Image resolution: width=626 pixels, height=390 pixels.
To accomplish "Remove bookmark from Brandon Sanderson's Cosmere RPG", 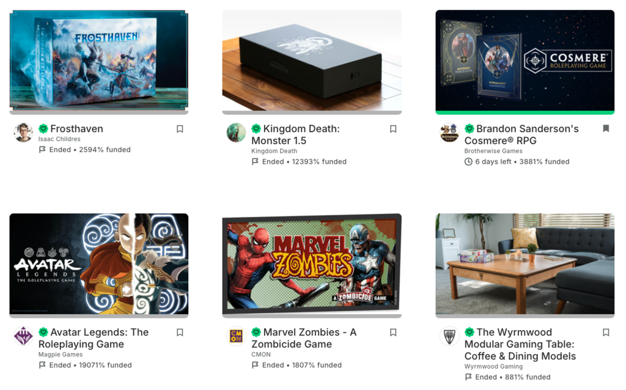I will [606, 128].
